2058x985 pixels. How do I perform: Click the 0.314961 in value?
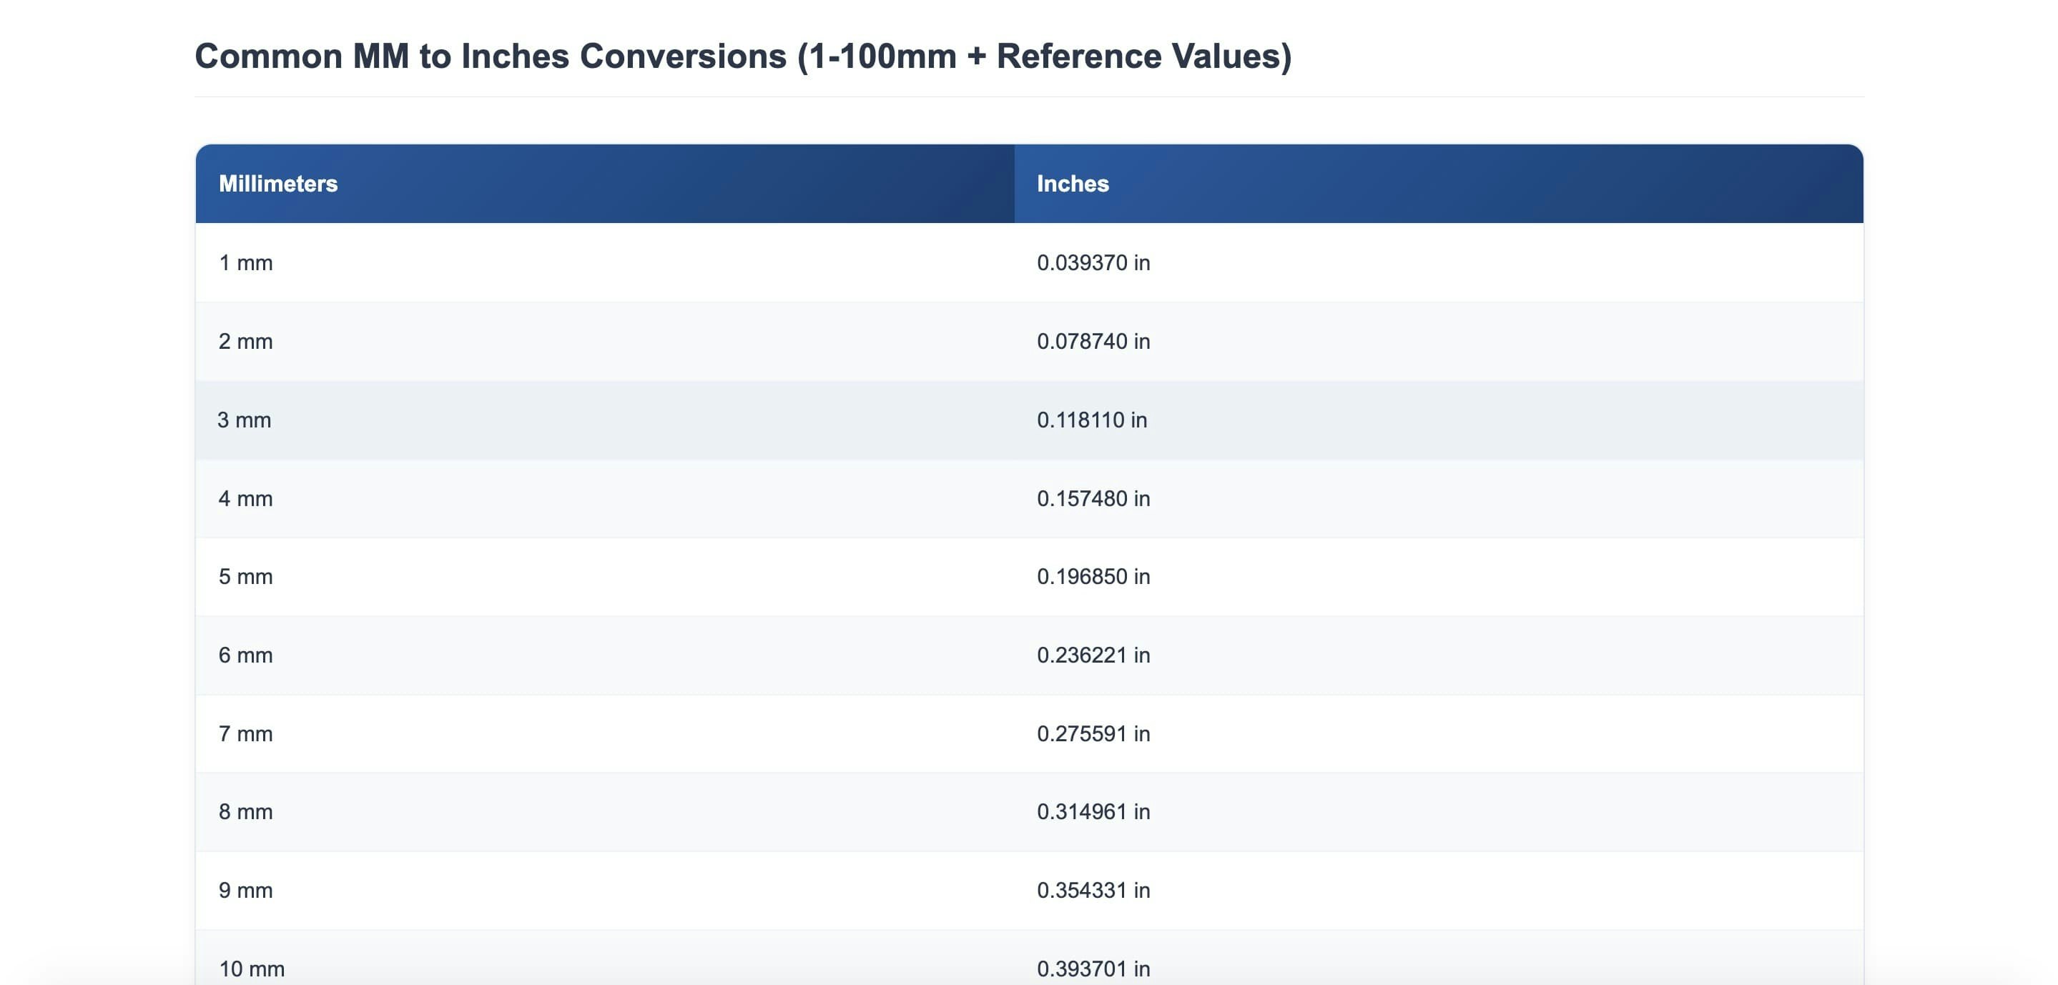(1093, 811)
